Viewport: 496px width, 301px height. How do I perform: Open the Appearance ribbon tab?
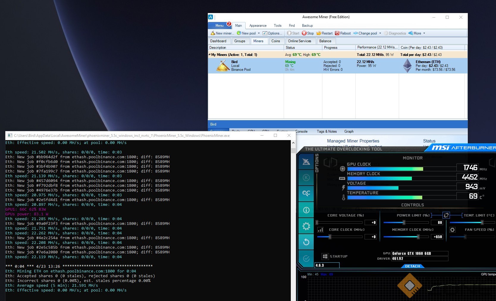[258, 26]
